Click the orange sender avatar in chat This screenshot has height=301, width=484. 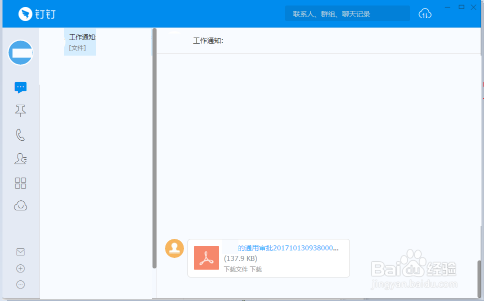[x=174, y=248]
